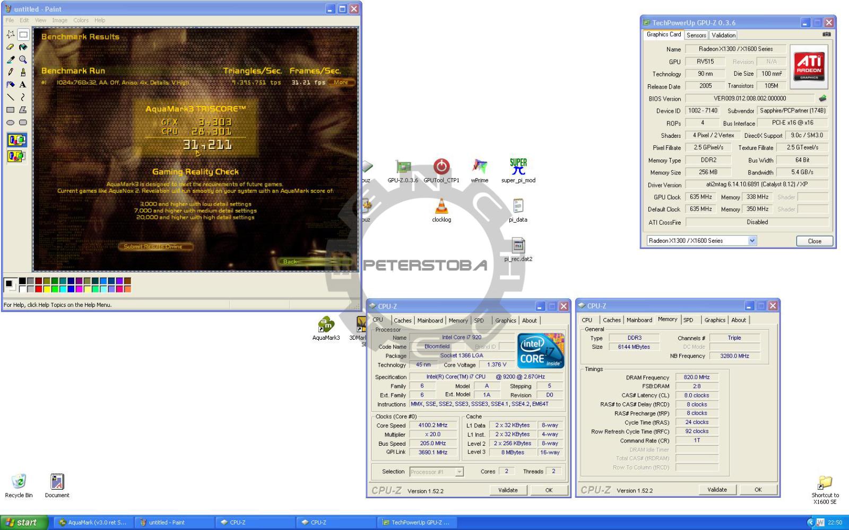Click Validate in the left CPU-Z window
Image resolution: width=849 pixels, height=530 pixels.
click(x=508, y=490)
